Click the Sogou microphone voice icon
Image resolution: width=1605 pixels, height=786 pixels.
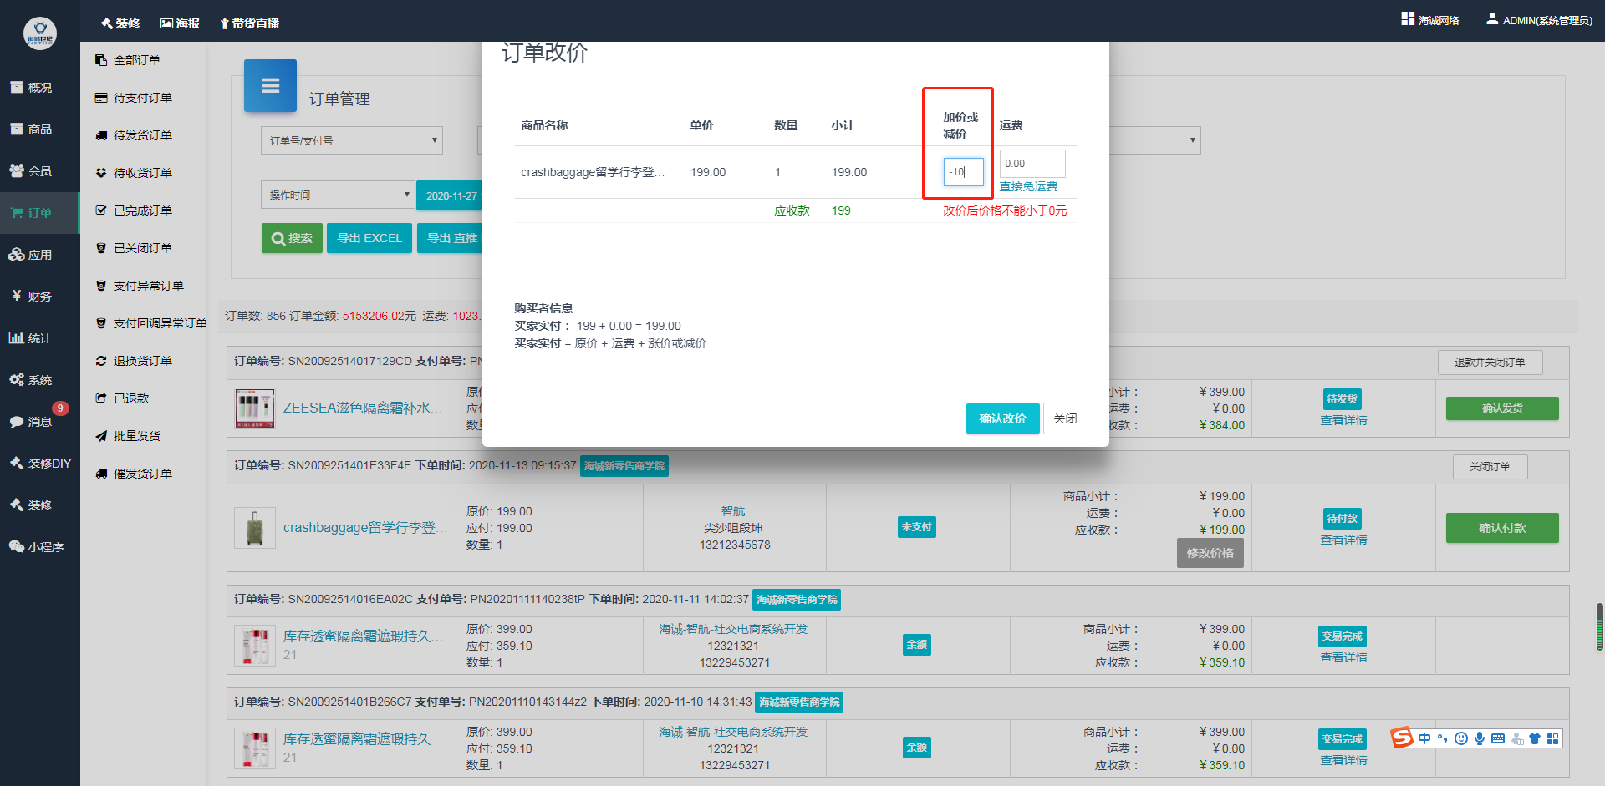coord(1480,738)
